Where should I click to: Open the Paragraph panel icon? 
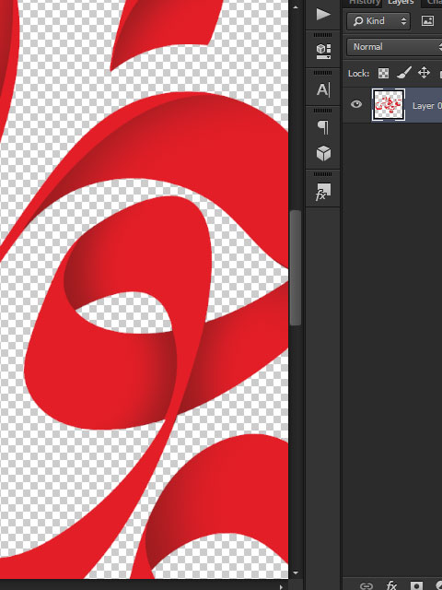(x=323, y=127)
